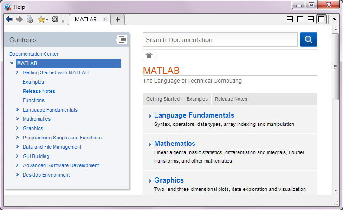Screen dimensions: 343x210
Task: Select MATLAB in the contents tree
Action: 68,63
